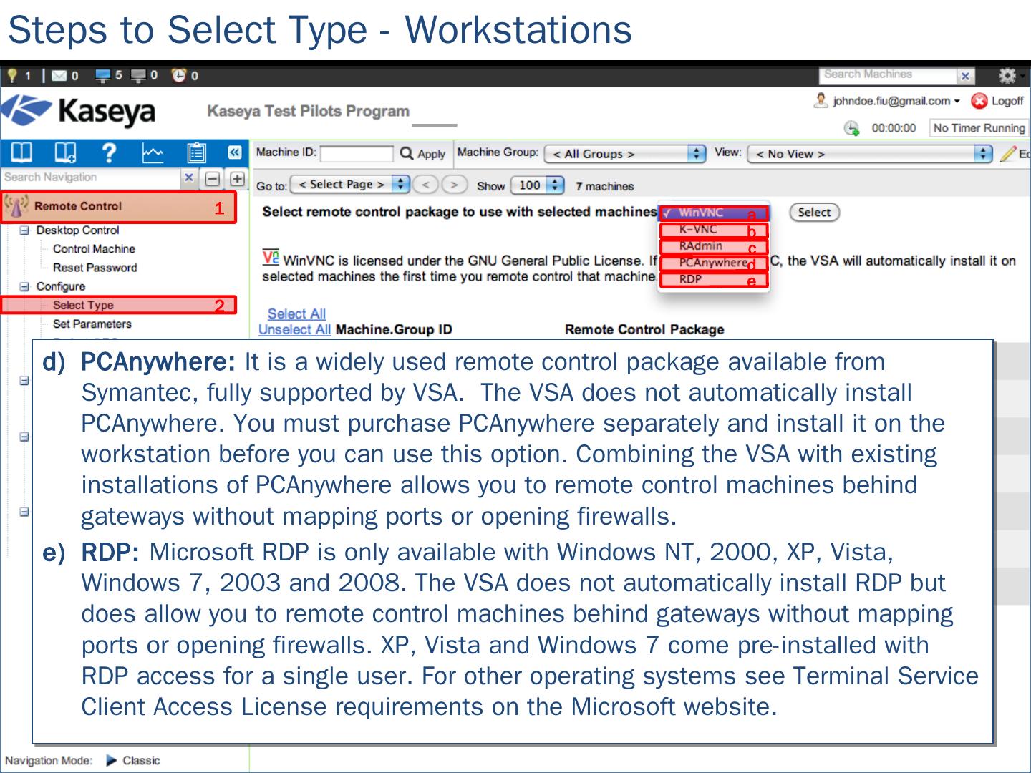Click the Apply filter button
This screenshot has height=773, width=1031.
click(x=423, y=153)
